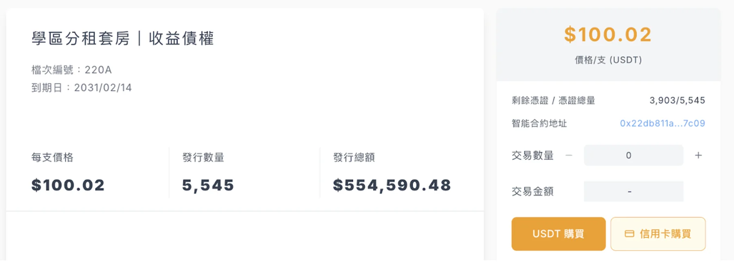
Task: Click the credit card icon on 信用卡購買
Action: click(629, 234)
